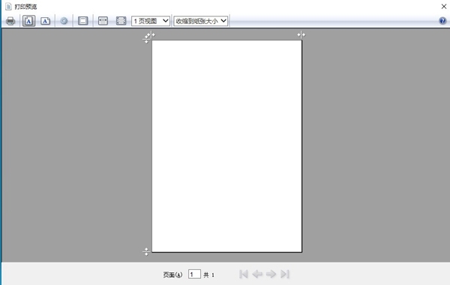Click the "页面(A)" label
Image resolution: width=450 pixels, height=285 pixels.
[172, 275]
